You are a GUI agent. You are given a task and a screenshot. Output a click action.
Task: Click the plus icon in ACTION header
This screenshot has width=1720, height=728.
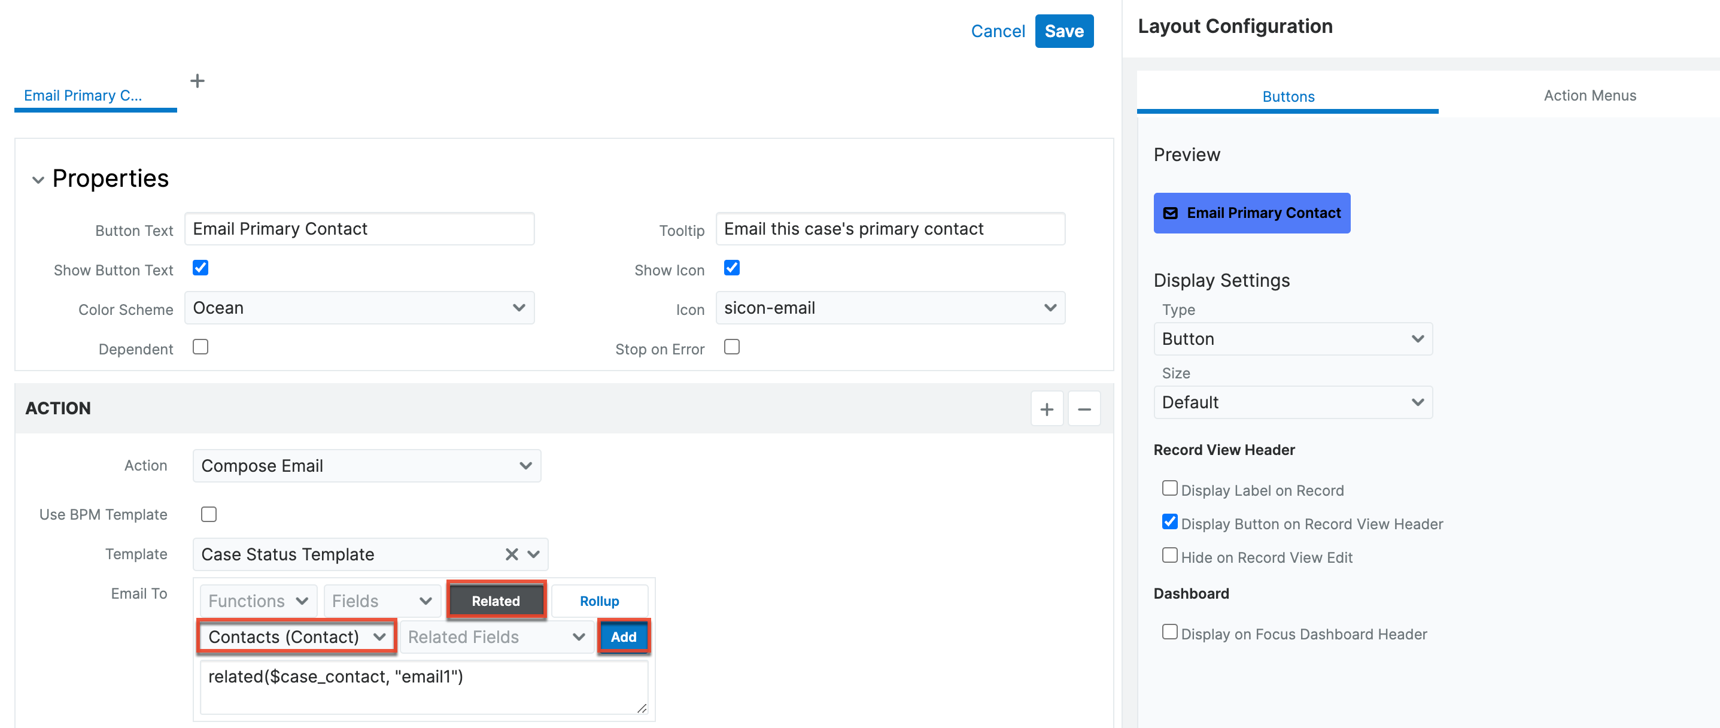(1046, 409)
